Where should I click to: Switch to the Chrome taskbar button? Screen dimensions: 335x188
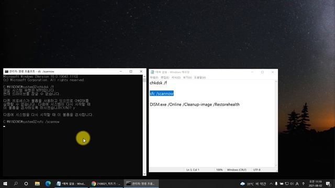[106, 183]
